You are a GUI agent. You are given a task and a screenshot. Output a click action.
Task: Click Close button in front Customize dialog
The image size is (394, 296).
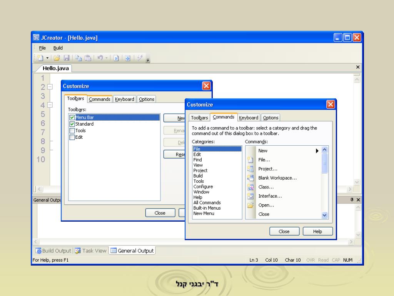coord(284,231)
